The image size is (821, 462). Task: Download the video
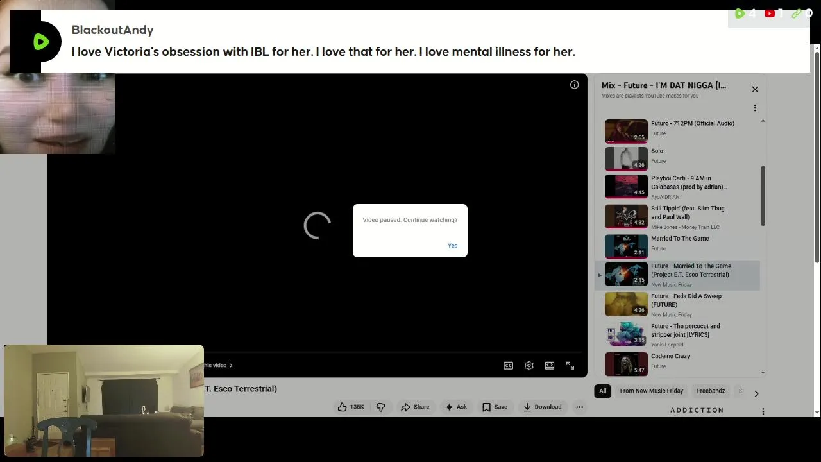point(543,407)
